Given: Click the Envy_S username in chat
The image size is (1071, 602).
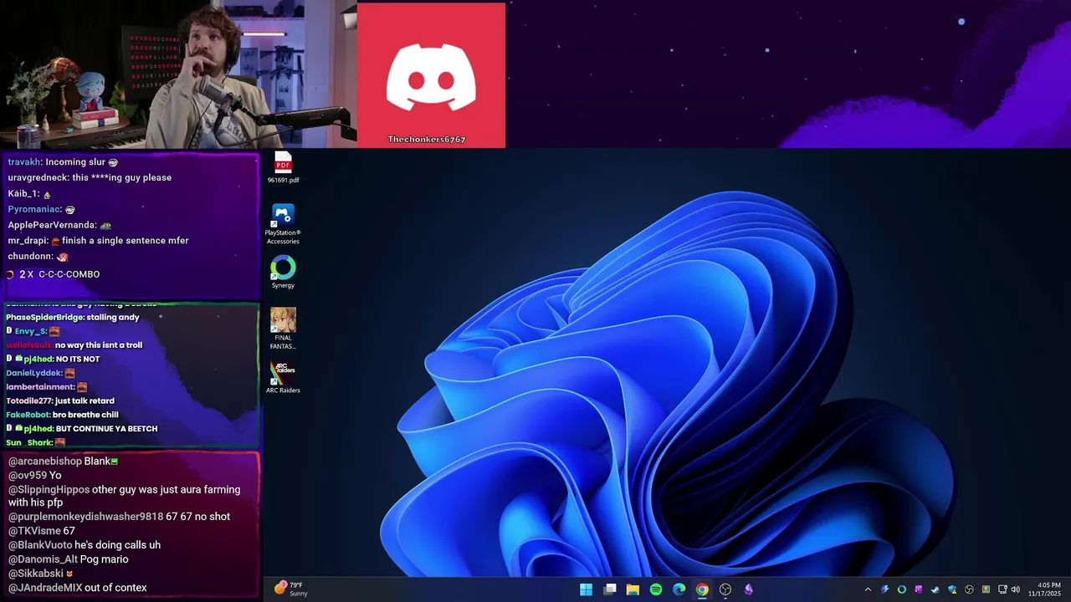Looking at the screenshot, I should tap(30, 332).
